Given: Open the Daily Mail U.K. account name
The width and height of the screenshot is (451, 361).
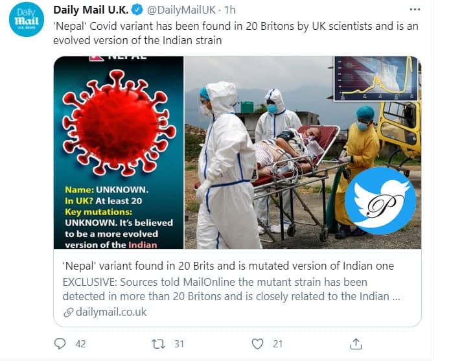Looking at the screenshot, I should coord(91,10).
